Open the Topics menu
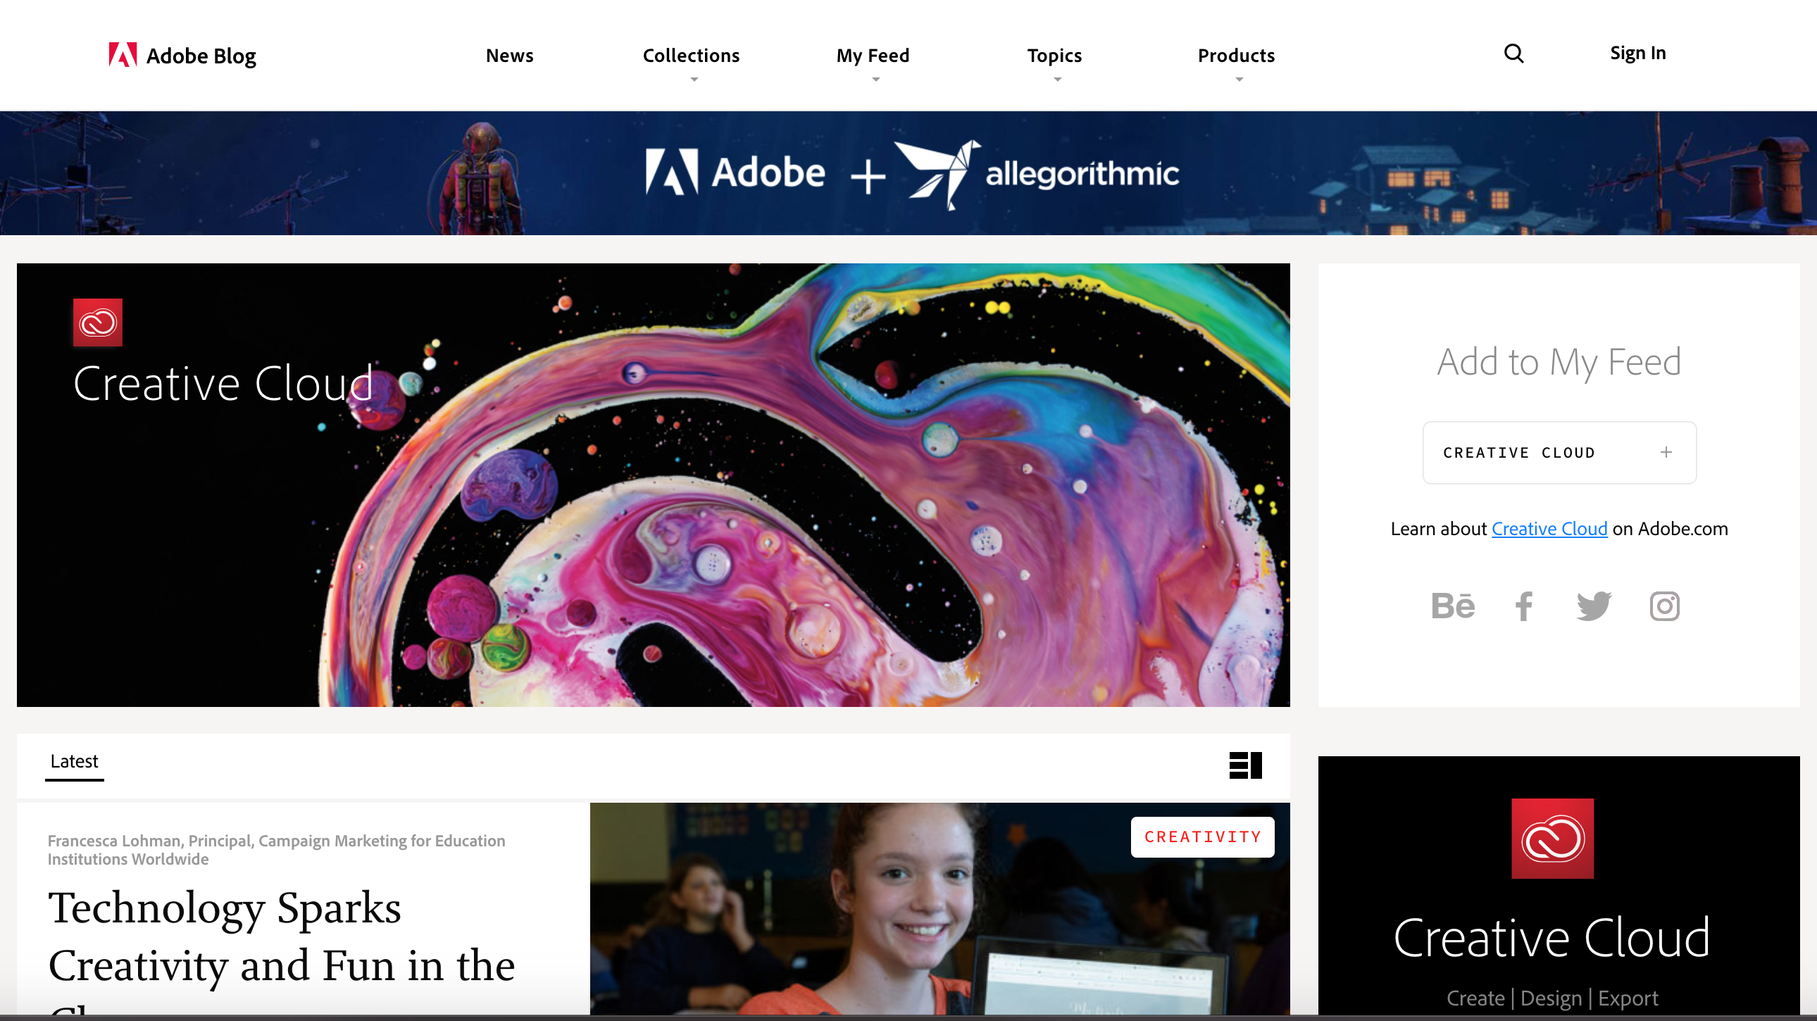This screenshot has height=1021, width=1817. (1054, 56)
